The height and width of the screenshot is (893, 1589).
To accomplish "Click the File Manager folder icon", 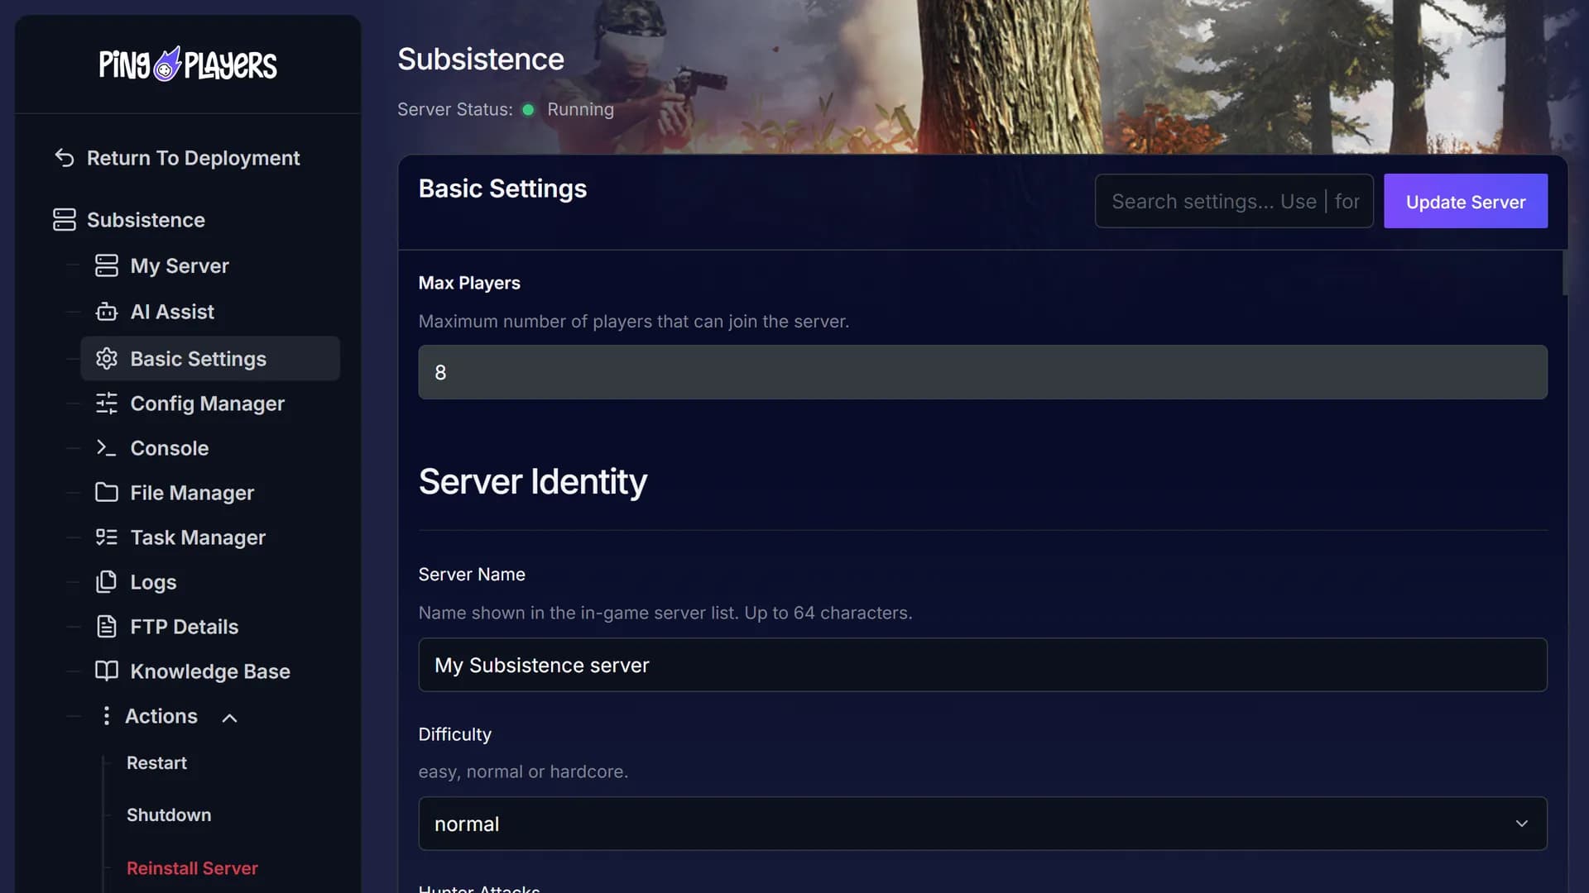I will coord(107,492).
